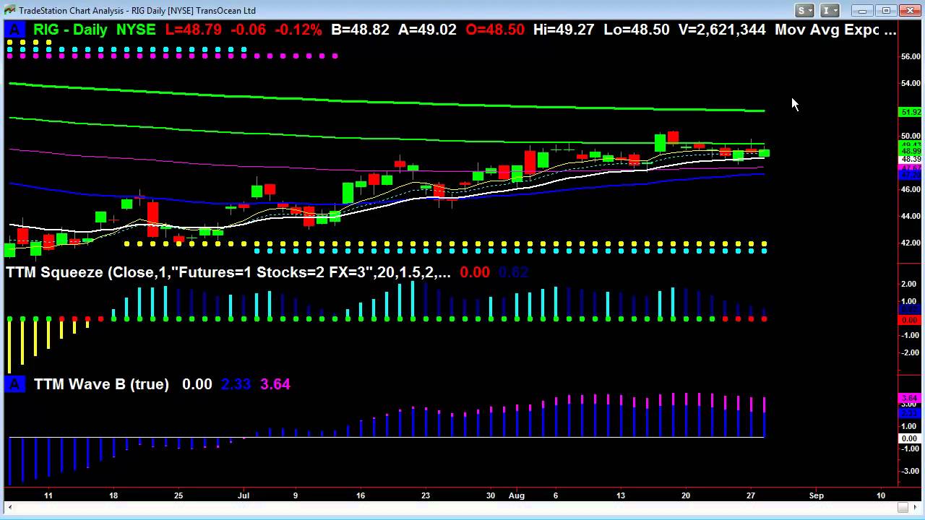925x520 pixels.
Task: Click the 56.00 price axis label
Action: 911,56
